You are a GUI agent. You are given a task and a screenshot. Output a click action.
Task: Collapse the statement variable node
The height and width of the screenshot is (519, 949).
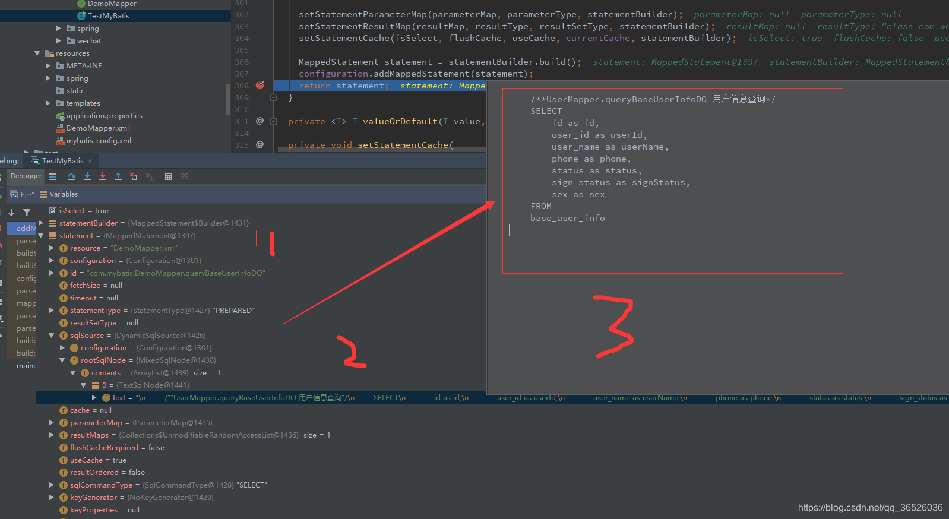(41, 236)
